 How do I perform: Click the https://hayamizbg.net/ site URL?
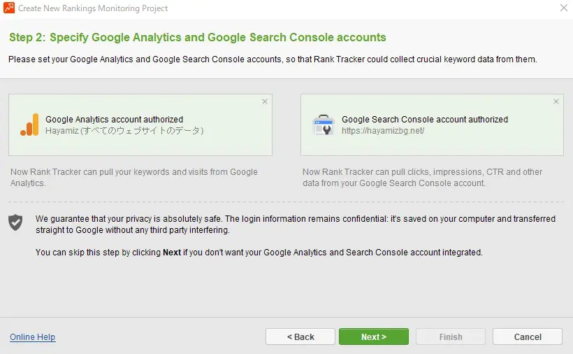383,131
